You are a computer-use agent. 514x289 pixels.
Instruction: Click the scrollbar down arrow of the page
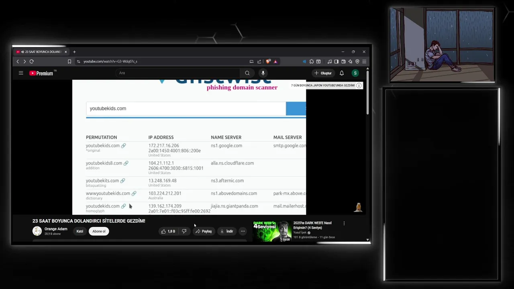[367, 240]
